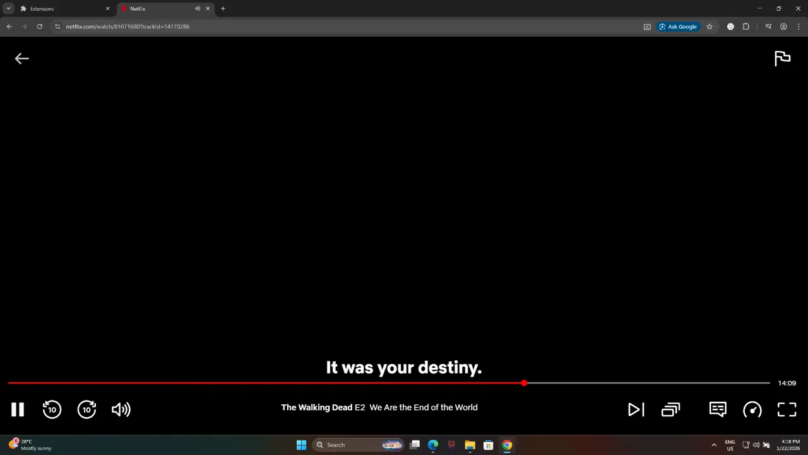This screenshot has width=808, height=455.
Task: Open a new browser tab
Action: (x=223, y=9)
